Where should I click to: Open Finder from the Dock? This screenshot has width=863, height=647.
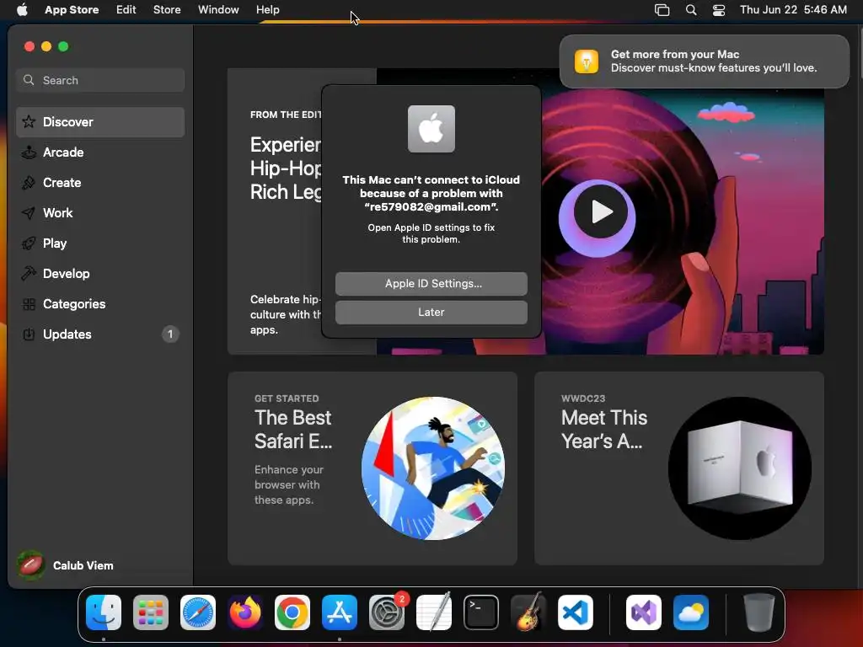pos(104,612)
